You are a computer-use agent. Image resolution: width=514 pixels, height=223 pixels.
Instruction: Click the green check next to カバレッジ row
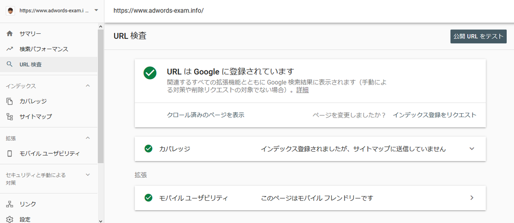149,149
